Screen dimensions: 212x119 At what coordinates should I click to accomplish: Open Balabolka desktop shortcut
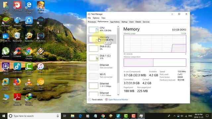coord(29,37)
